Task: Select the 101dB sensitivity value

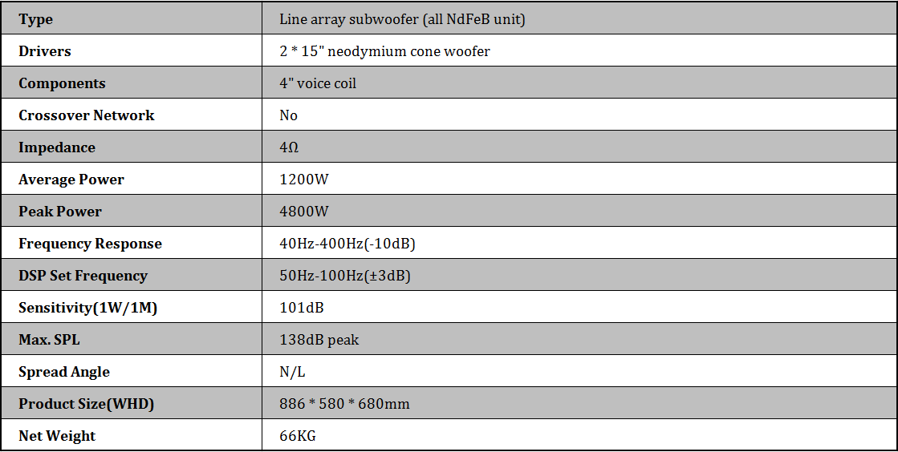Action: coord(302,308)
